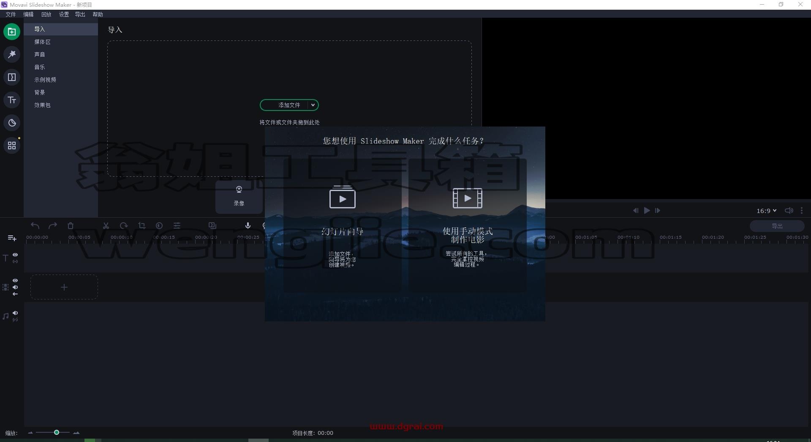Click the Redo arrow in the timeline toolbar
Image resolution: width=811 pixels, height=442 pixels.
pyautogui.click(x=53, y=226)
